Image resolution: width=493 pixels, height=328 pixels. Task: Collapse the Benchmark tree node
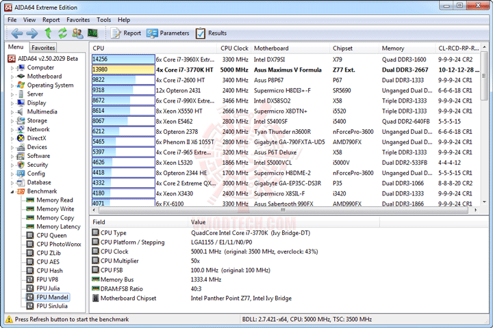(12, 191)
